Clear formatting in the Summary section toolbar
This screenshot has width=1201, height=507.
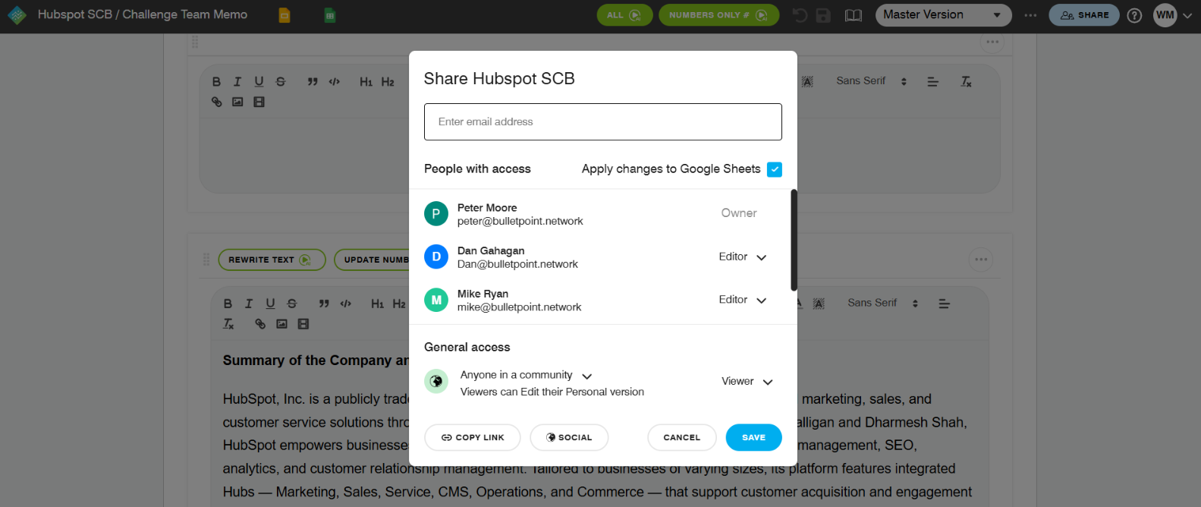tap(228, 324)
